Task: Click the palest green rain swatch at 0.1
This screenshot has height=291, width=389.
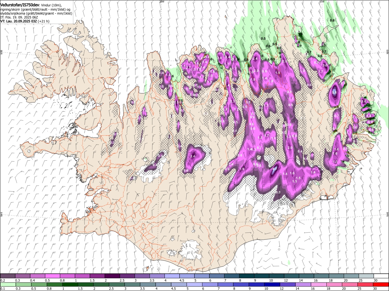Action: tap(8, 284)
